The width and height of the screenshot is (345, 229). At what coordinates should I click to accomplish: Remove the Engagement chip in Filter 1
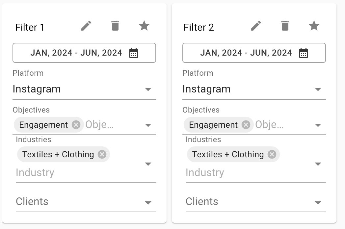coord(76,125)
